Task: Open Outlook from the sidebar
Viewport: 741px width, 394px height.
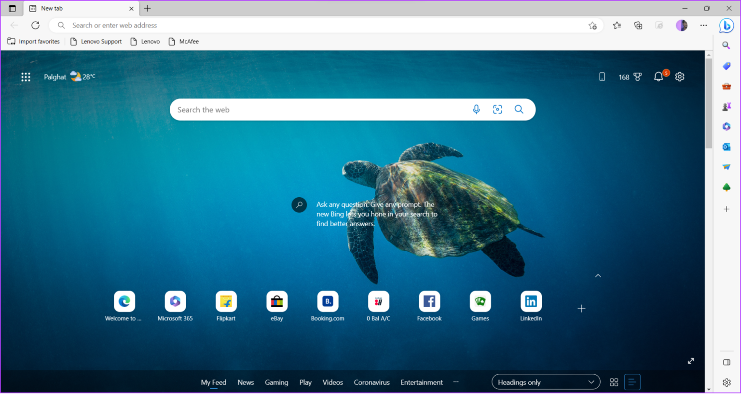Action: 726,147
